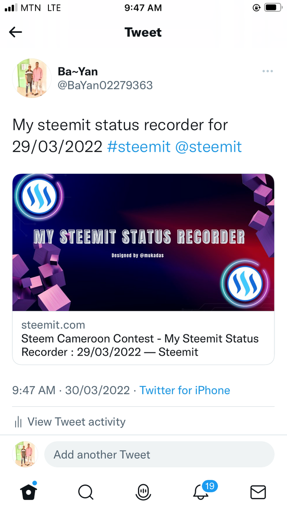
Task: Open Ba~Yan's profile picture
Action: pyautogui.click(x=31, y=79)
